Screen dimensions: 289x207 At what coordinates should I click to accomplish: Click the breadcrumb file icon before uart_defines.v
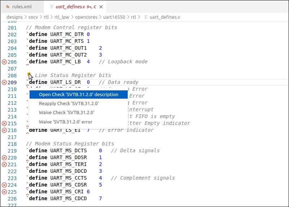[146, 17]
